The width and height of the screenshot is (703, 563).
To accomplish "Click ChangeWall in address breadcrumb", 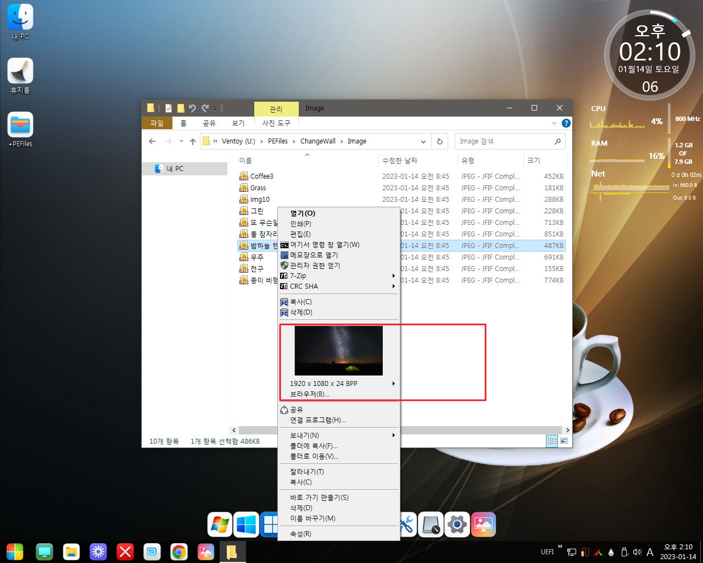I will coord(318,141).
